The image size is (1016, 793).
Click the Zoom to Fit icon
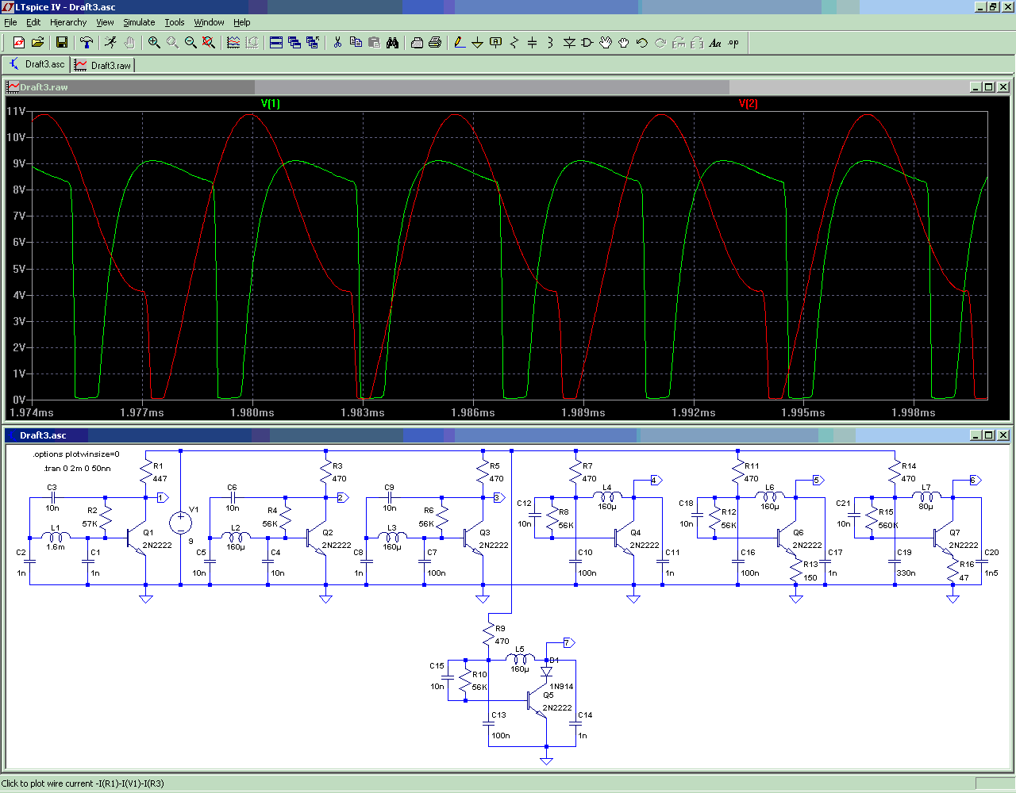click(209, 43)
